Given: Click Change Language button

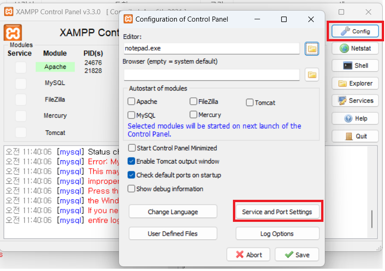Looking at the screenshot, I should [x=173, y=212].
